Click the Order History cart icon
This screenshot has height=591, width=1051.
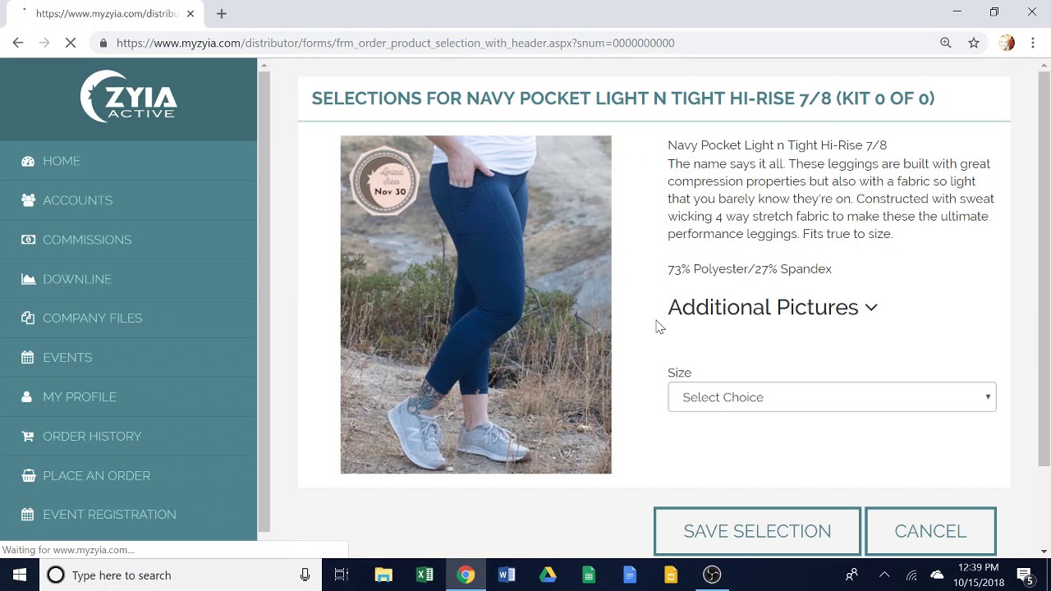coord(28,436)
